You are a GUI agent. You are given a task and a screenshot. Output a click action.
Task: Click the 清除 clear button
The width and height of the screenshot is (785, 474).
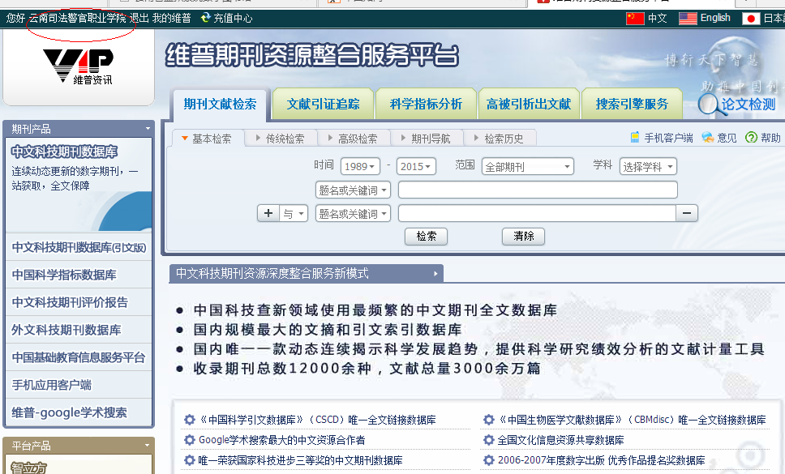click(523, 236)
